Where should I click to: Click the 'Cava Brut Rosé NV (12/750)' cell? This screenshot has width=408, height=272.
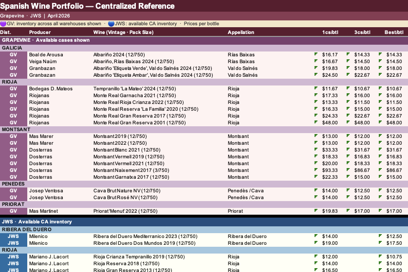coord(126,198)
